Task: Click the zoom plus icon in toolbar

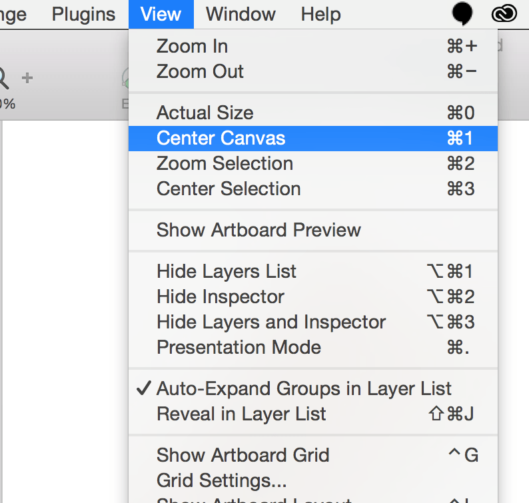Action: coord(27,79)
